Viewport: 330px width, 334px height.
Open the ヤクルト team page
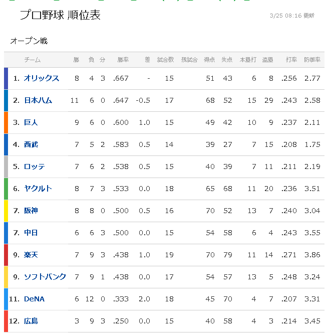coord(38,189)
